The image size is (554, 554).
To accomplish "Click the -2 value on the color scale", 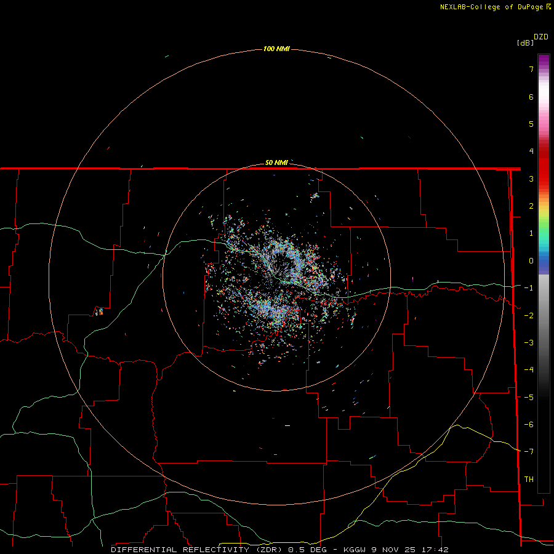I will [x=529, y=316].
